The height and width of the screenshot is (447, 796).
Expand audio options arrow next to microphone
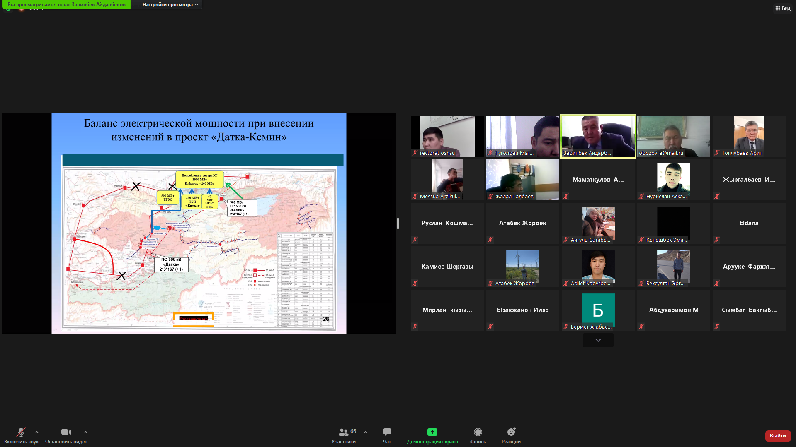click(x=37, y=432)
